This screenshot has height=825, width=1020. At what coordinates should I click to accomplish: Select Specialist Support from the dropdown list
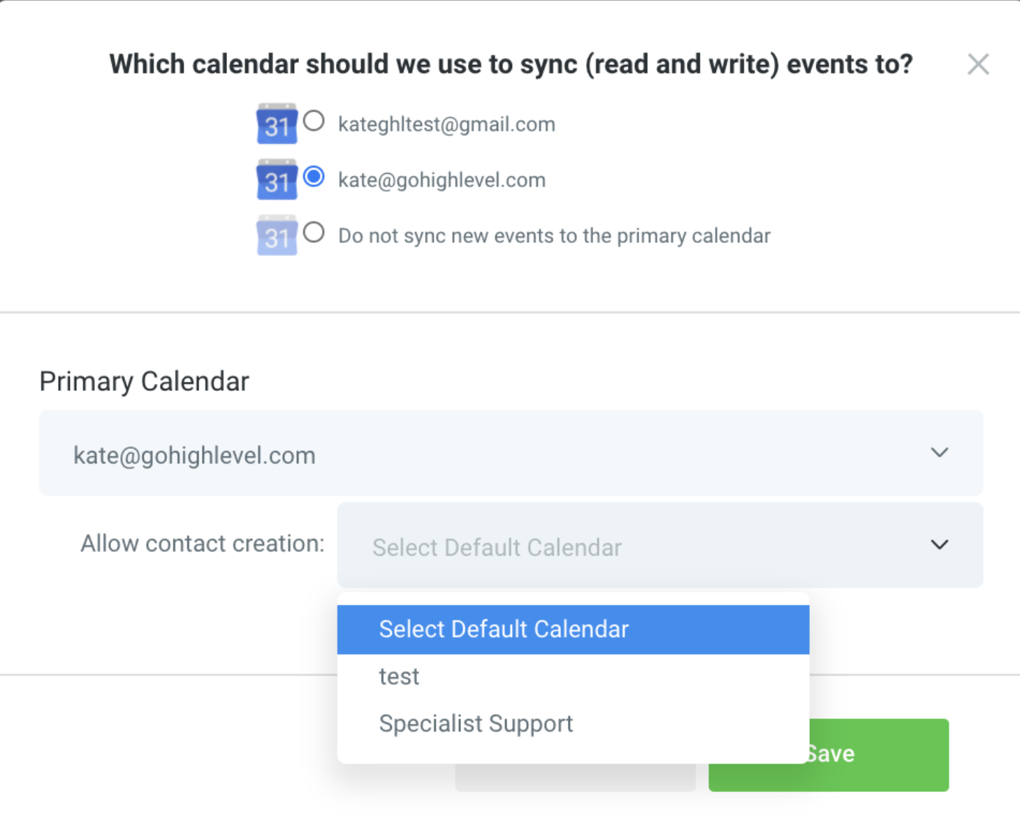476,724
